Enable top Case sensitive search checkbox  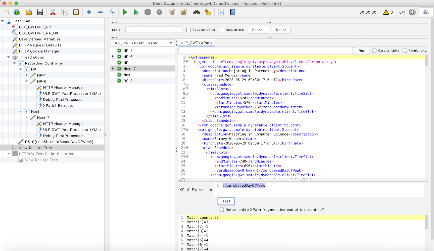[188, 30]
